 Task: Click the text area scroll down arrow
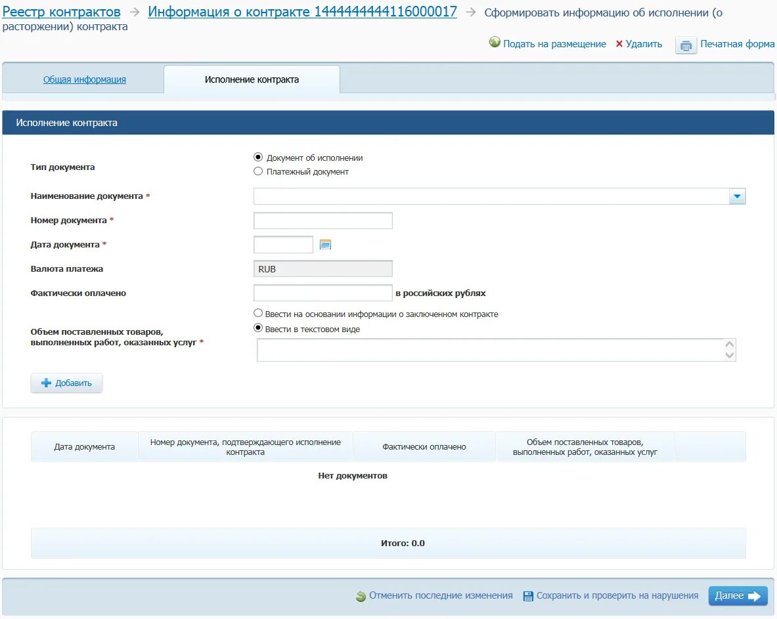[730, 355]
